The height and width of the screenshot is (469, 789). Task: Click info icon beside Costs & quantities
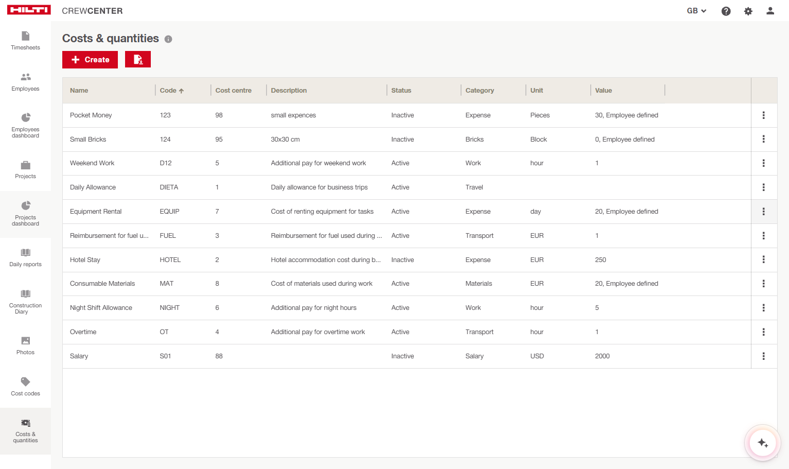pyautogui.click(x=168, y=39)
